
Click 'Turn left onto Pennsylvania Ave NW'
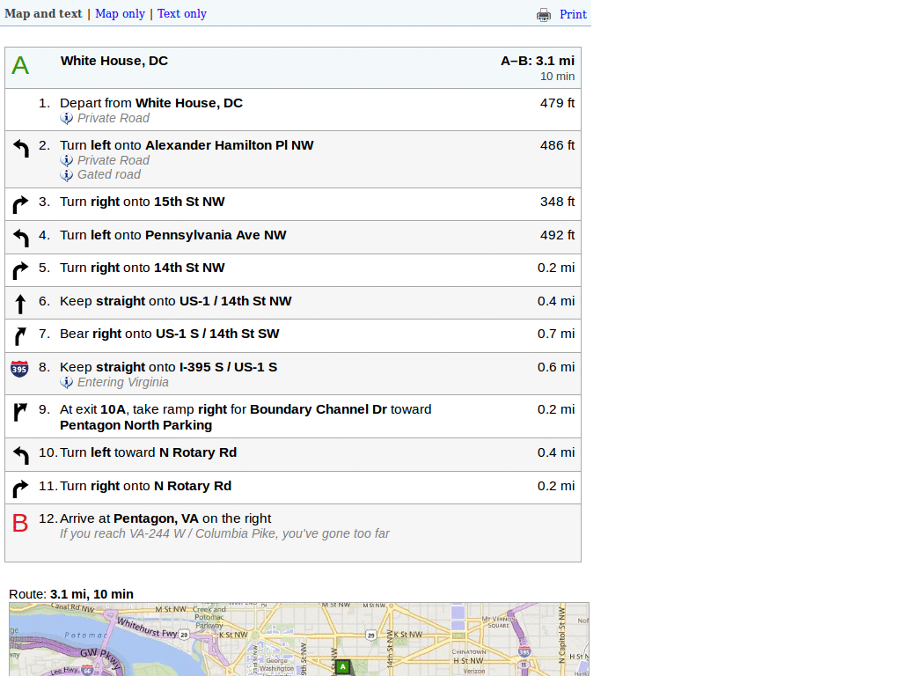coord(173,235)
